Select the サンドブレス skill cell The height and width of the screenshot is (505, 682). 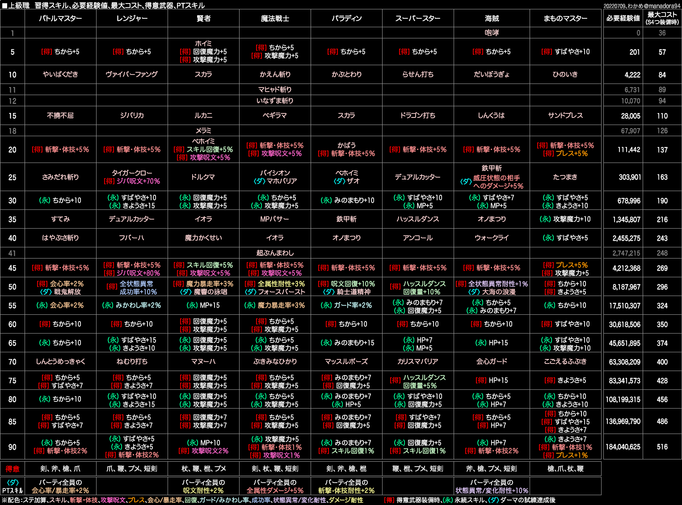(565, 116)
